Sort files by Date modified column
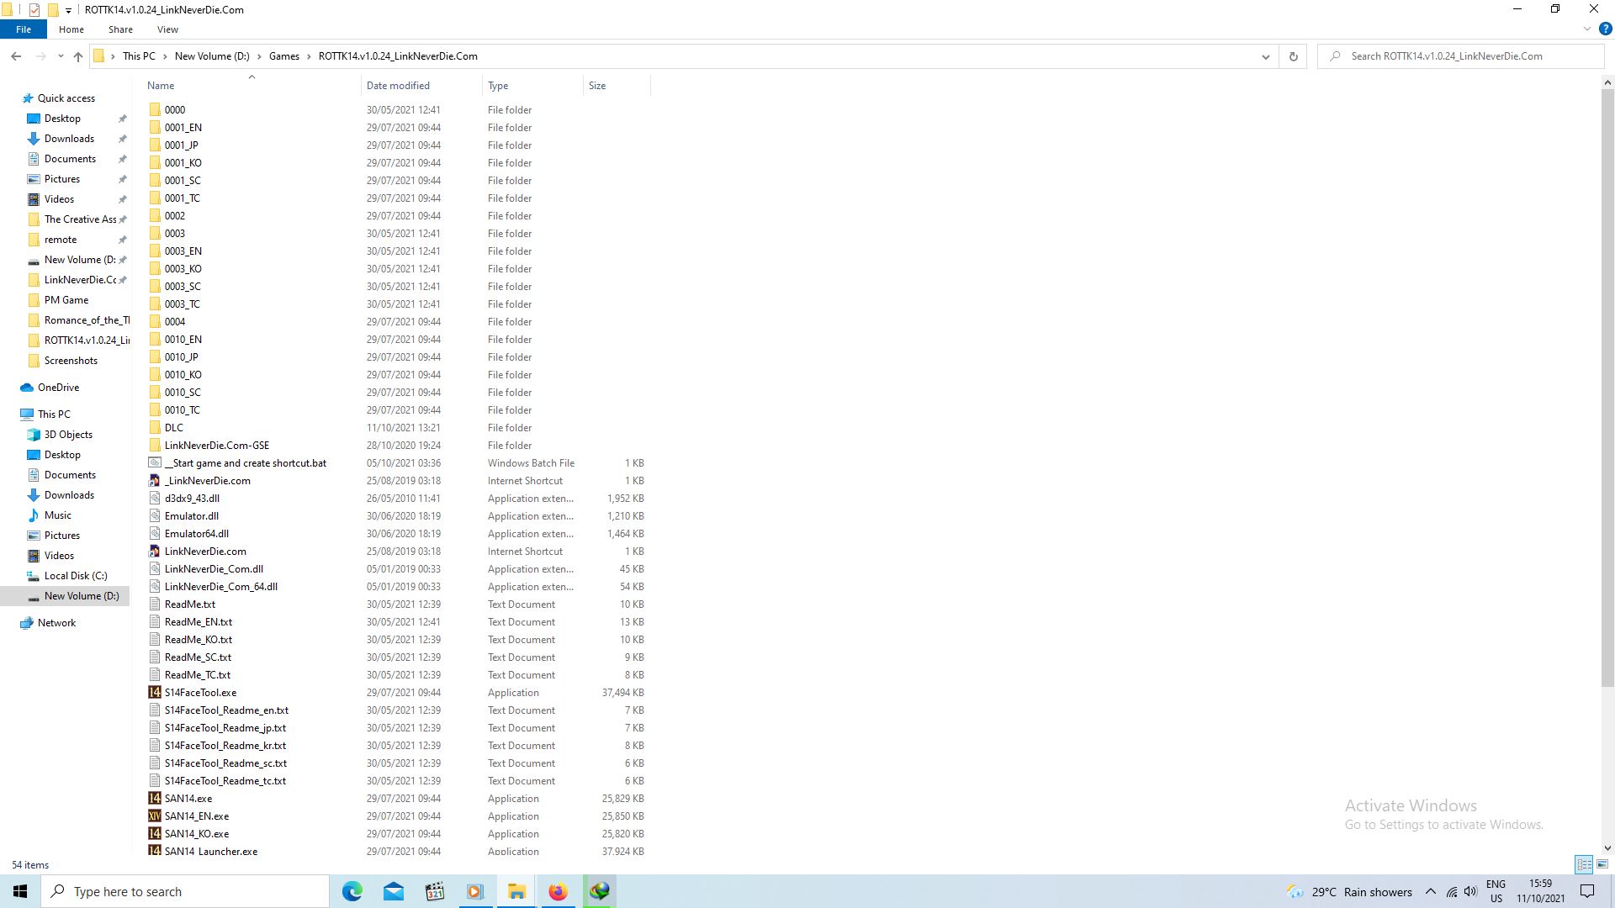Image resolution: width=1615 pixels, height=908 pixels. [x=398, y=86]
